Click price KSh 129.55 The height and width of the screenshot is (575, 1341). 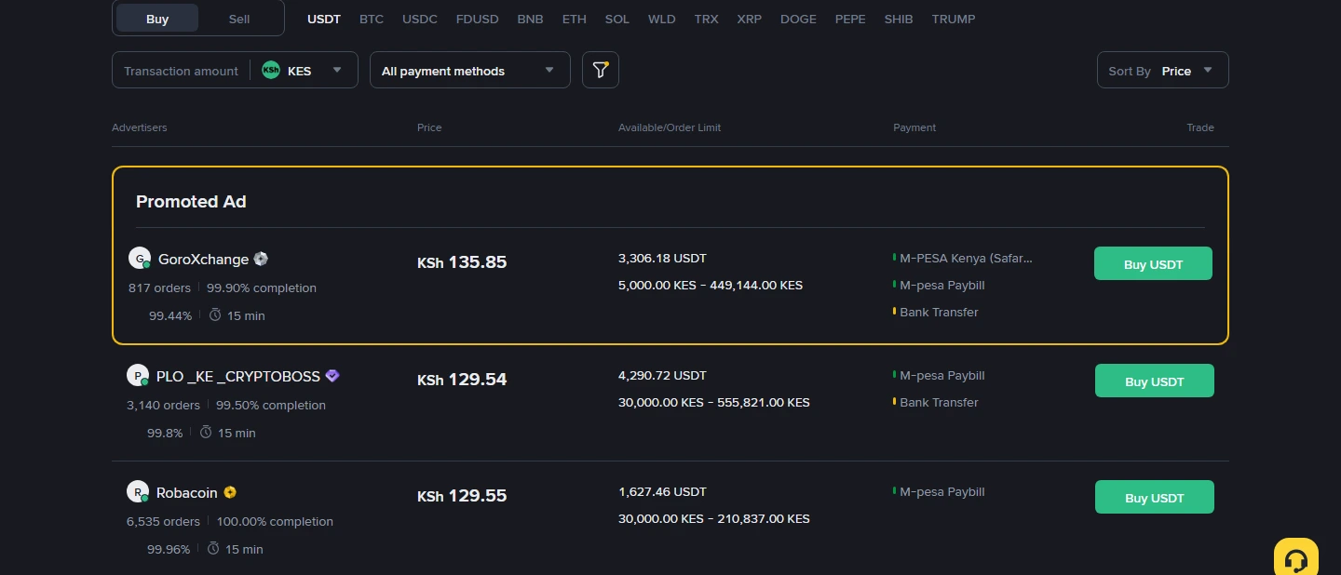[462, 496]
